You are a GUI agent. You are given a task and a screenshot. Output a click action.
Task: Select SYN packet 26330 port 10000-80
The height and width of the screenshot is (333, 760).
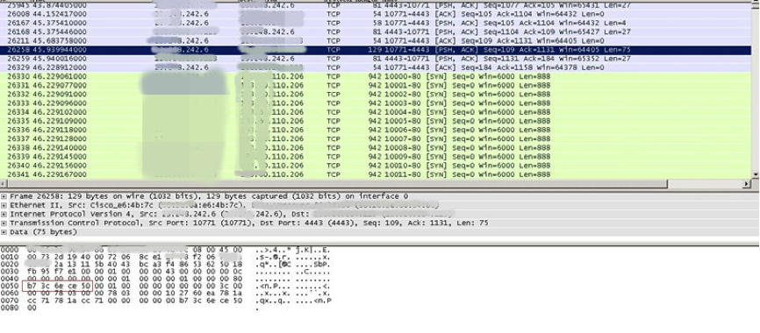coord(376,76)
